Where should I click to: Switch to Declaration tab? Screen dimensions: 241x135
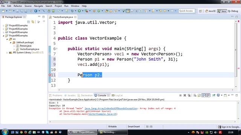click(85, 95)
